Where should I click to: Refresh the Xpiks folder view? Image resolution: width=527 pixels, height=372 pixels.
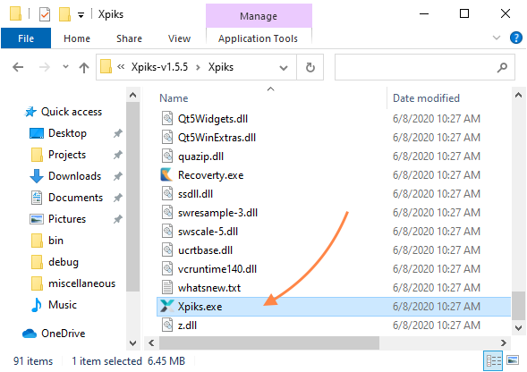(x=310, y=67)
